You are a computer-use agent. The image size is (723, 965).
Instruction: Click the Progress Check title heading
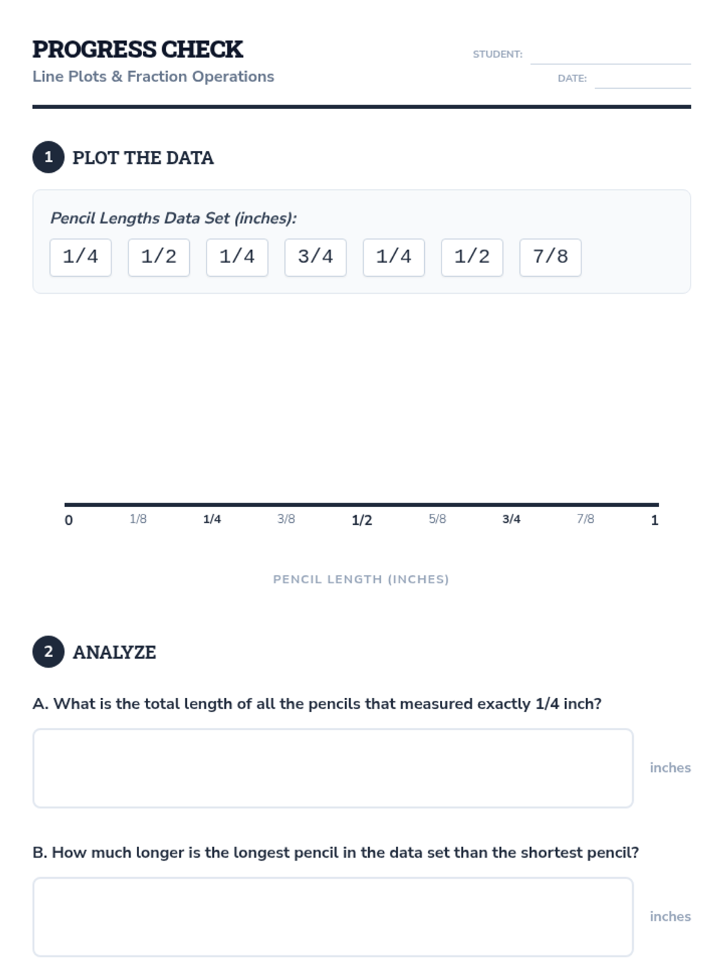point(137,49)
